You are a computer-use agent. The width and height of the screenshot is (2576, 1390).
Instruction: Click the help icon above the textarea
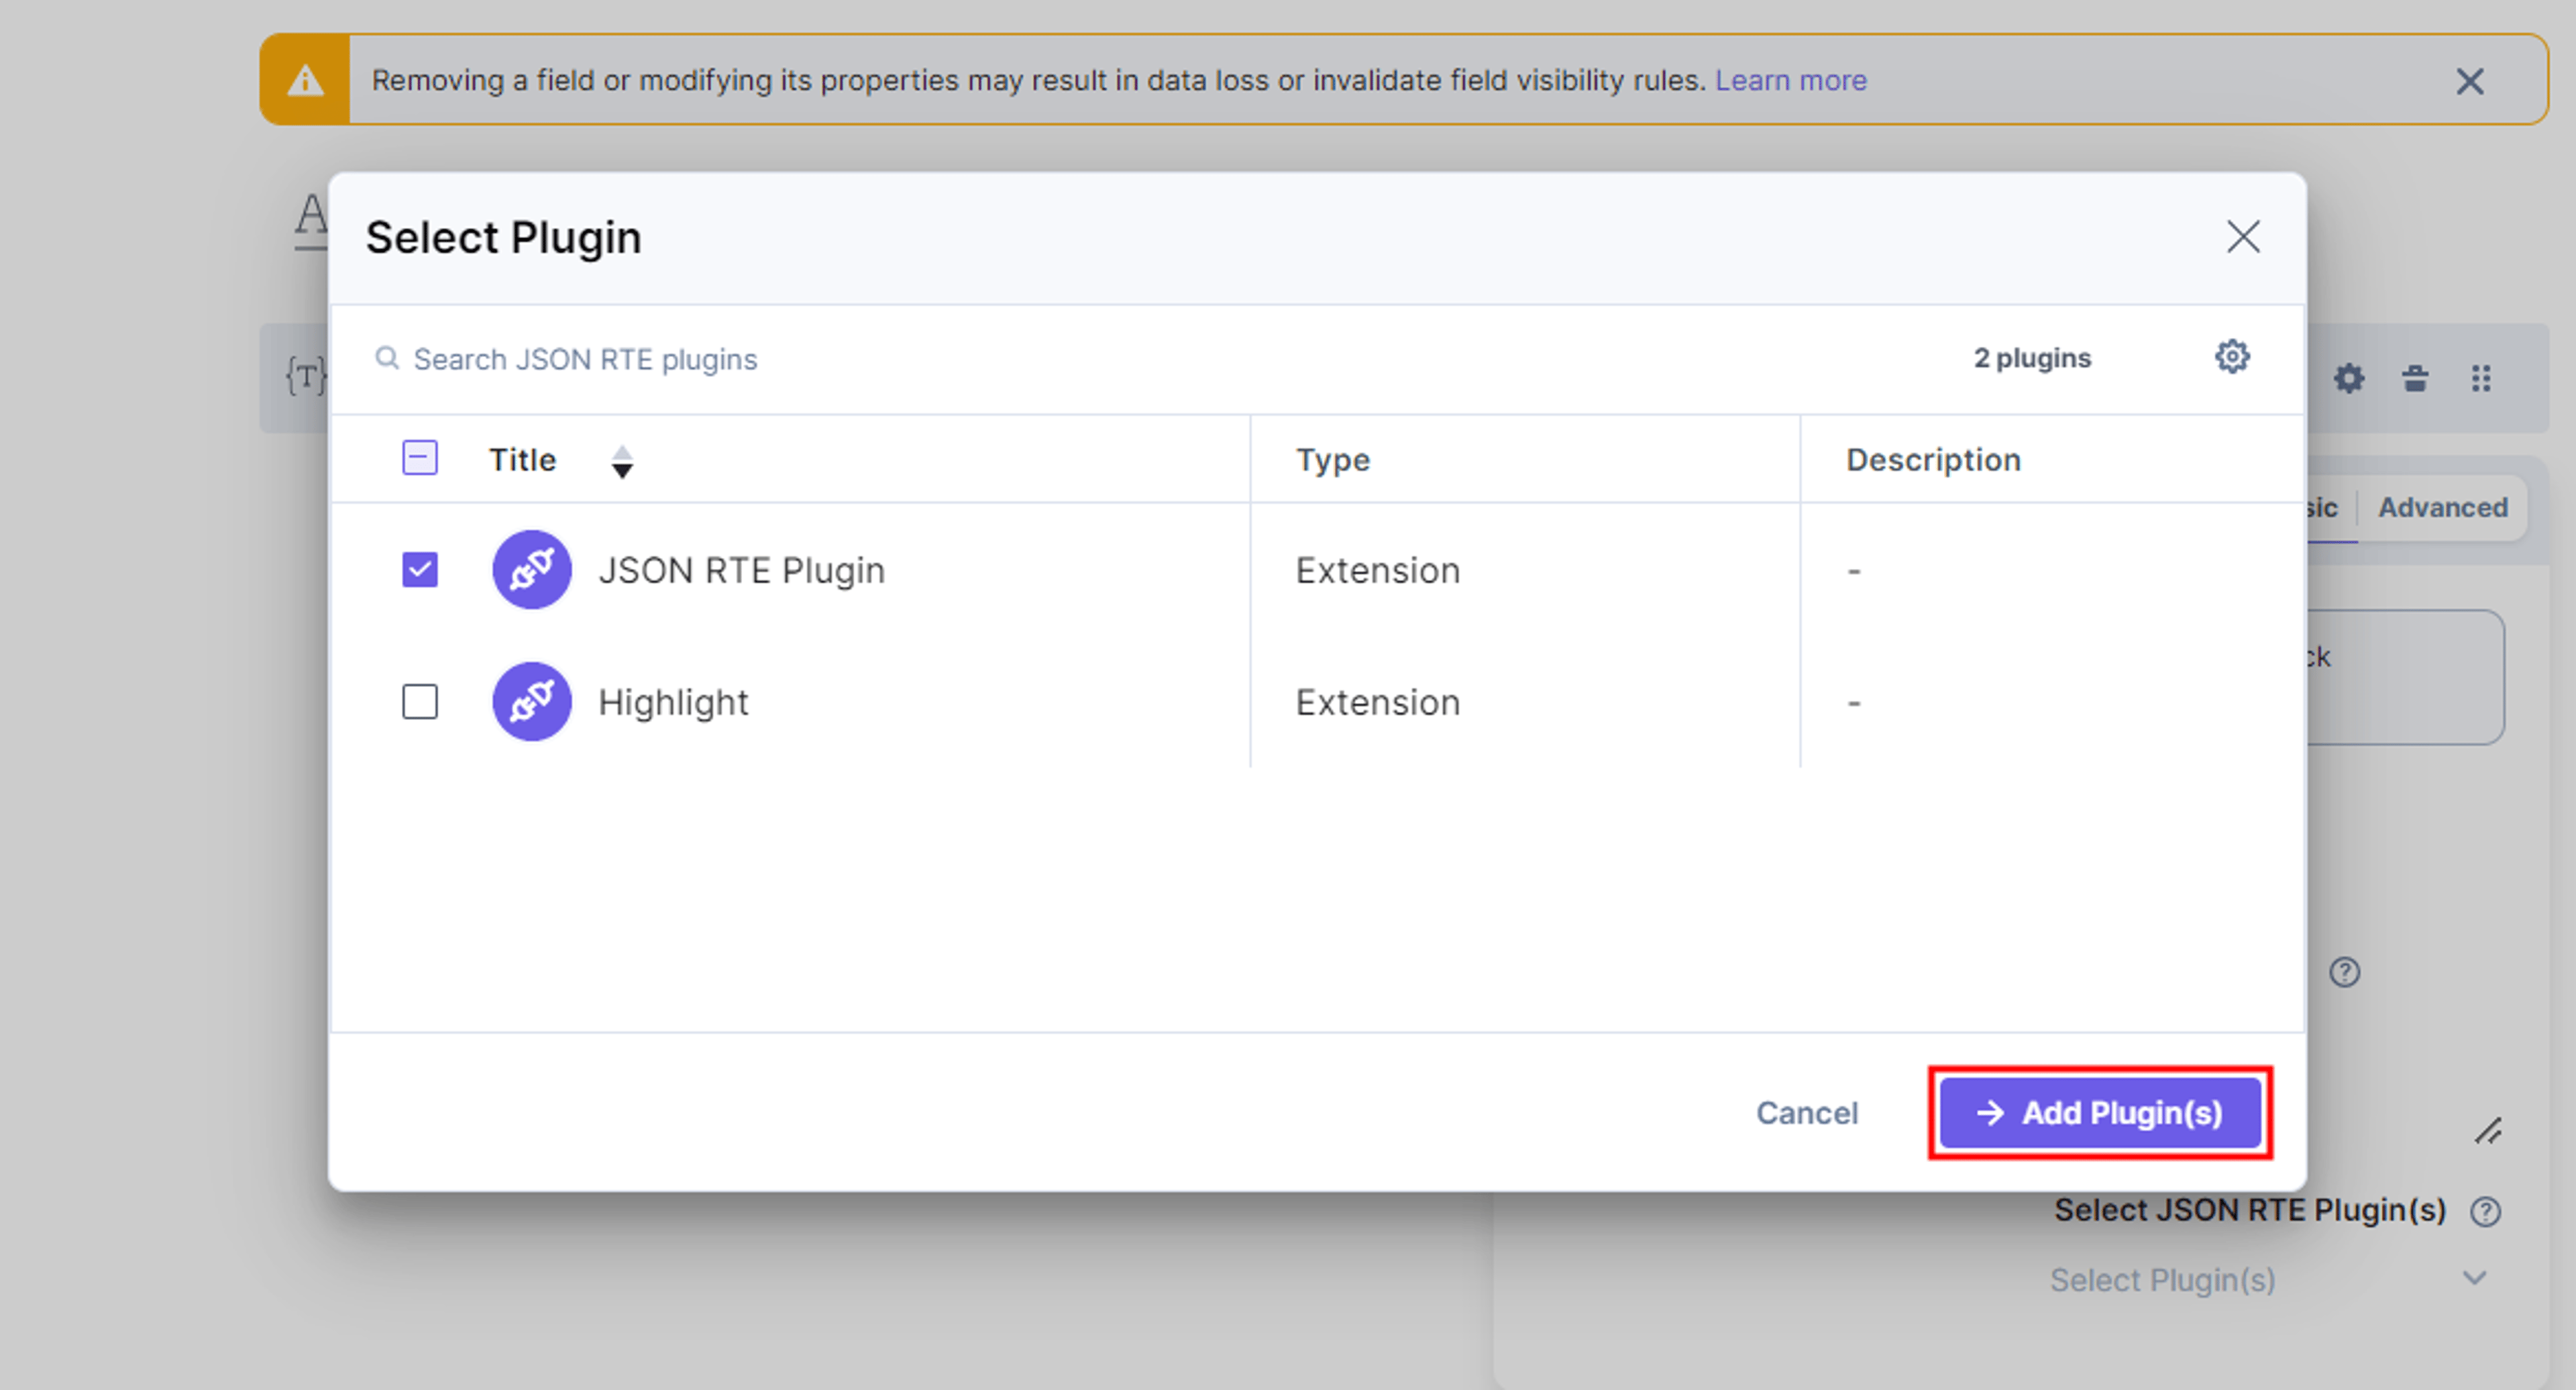[x=2345, y=972]
